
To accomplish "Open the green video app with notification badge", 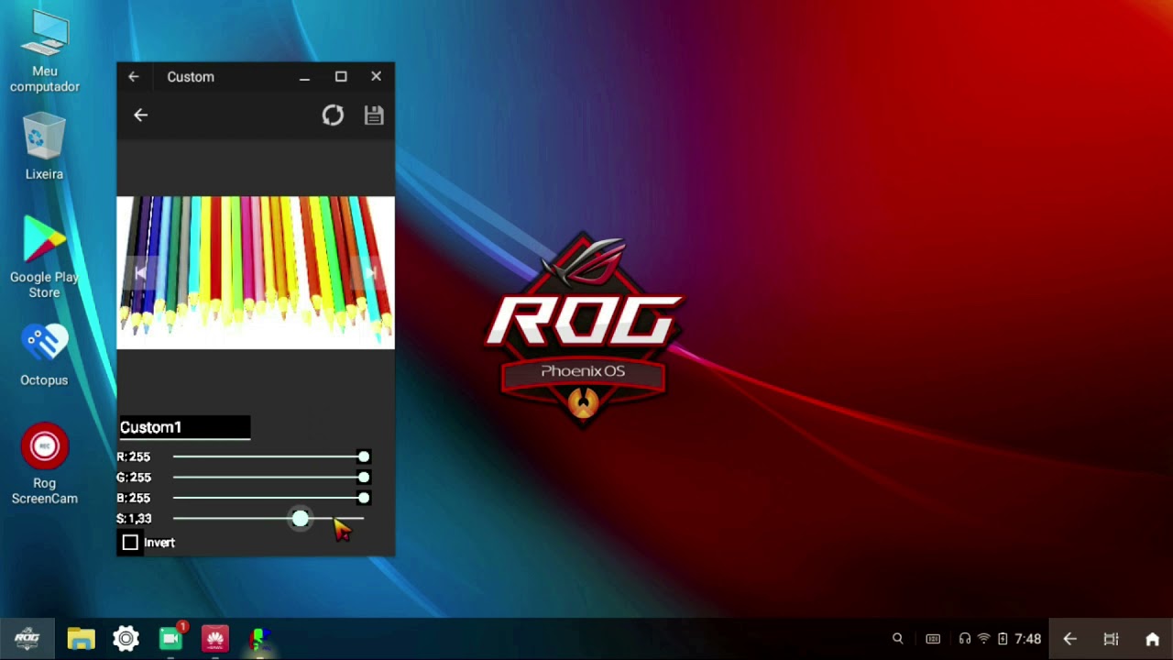I will click(x=171, y=638).
